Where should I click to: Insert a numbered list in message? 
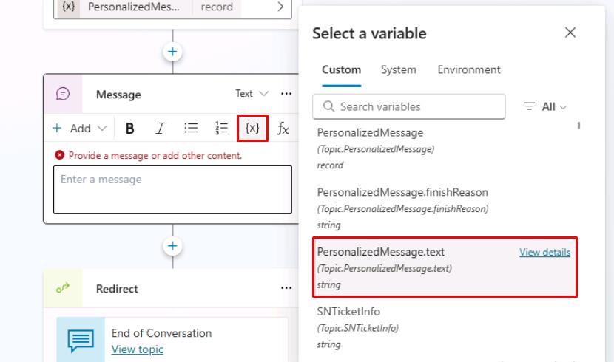point(221,129)
